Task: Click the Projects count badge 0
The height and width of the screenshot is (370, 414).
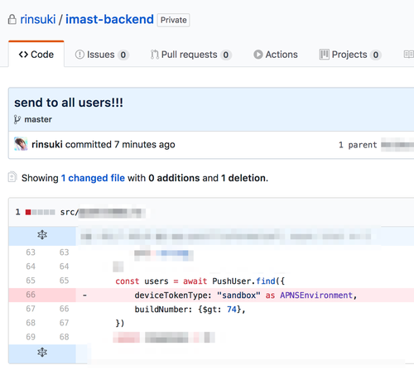Action: pos(376,55)
